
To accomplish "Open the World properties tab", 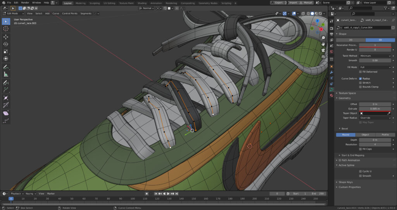I will [x=331, y=52].
